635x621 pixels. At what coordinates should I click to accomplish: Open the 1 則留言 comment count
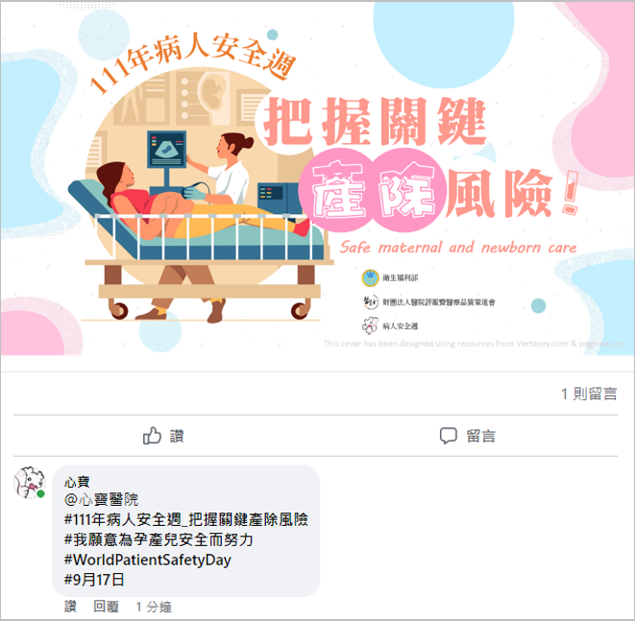pos(589,394)
